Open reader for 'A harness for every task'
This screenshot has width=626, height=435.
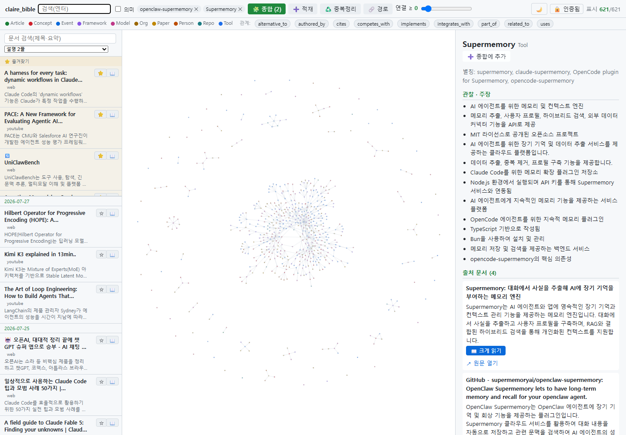tap(112, 73)
